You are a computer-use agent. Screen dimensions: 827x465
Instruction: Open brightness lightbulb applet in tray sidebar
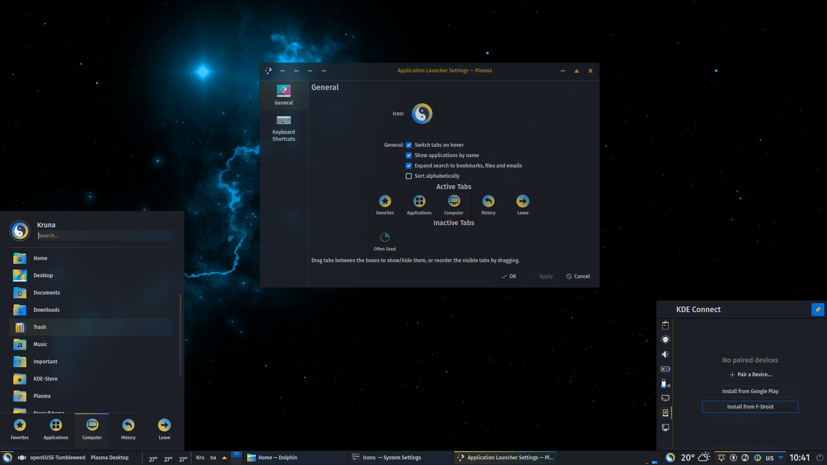point(665,340)
